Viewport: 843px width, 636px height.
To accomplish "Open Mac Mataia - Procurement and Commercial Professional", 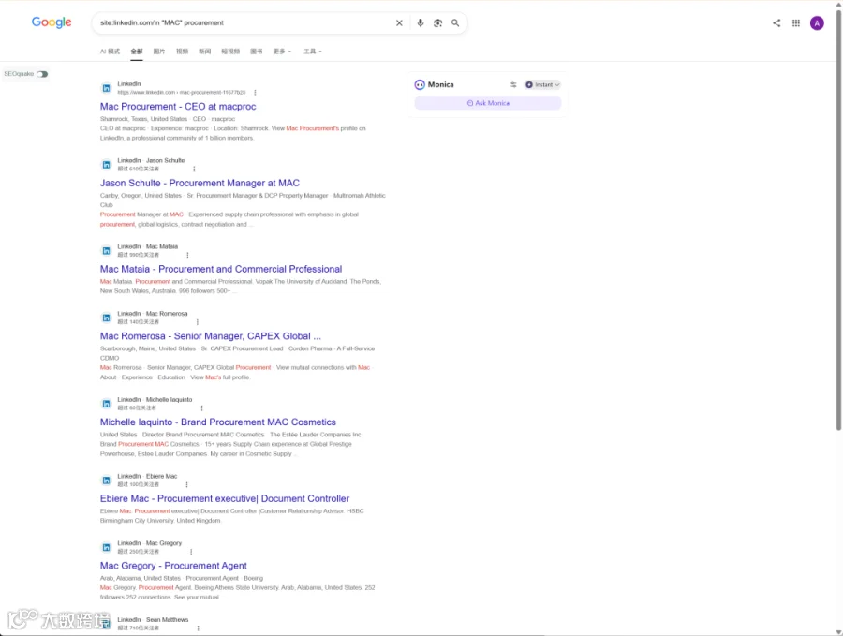I will [x=221, y=270].
